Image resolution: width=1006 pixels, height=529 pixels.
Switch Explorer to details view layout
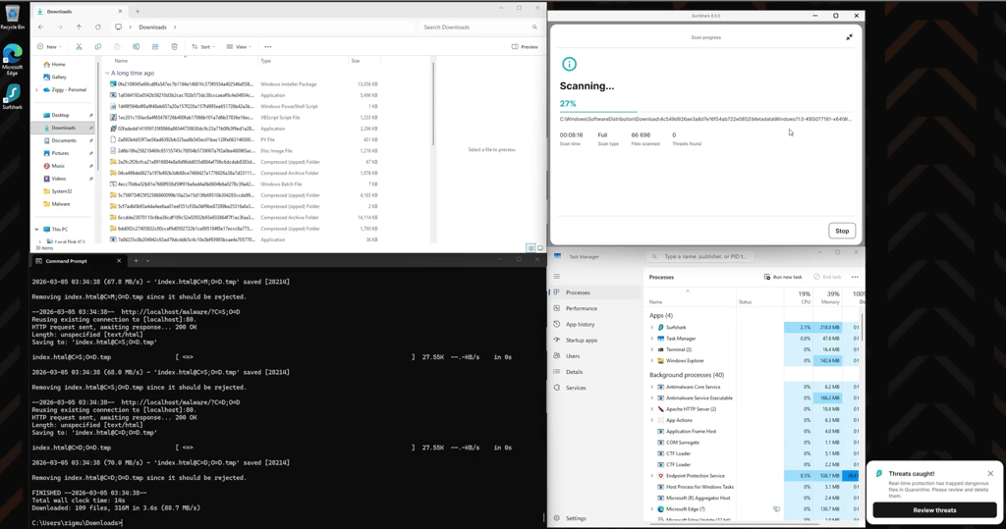[531, 247]
